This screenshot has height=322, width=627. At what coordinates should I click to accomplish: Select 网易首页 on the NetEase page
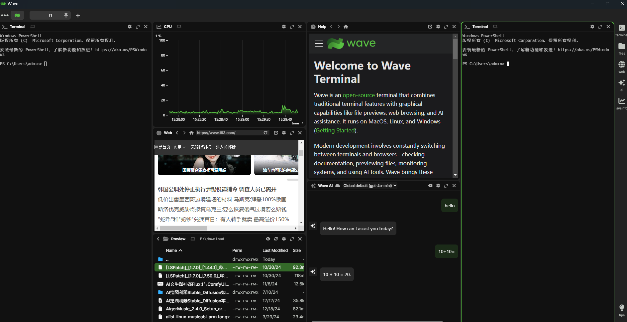click(162, 147)
